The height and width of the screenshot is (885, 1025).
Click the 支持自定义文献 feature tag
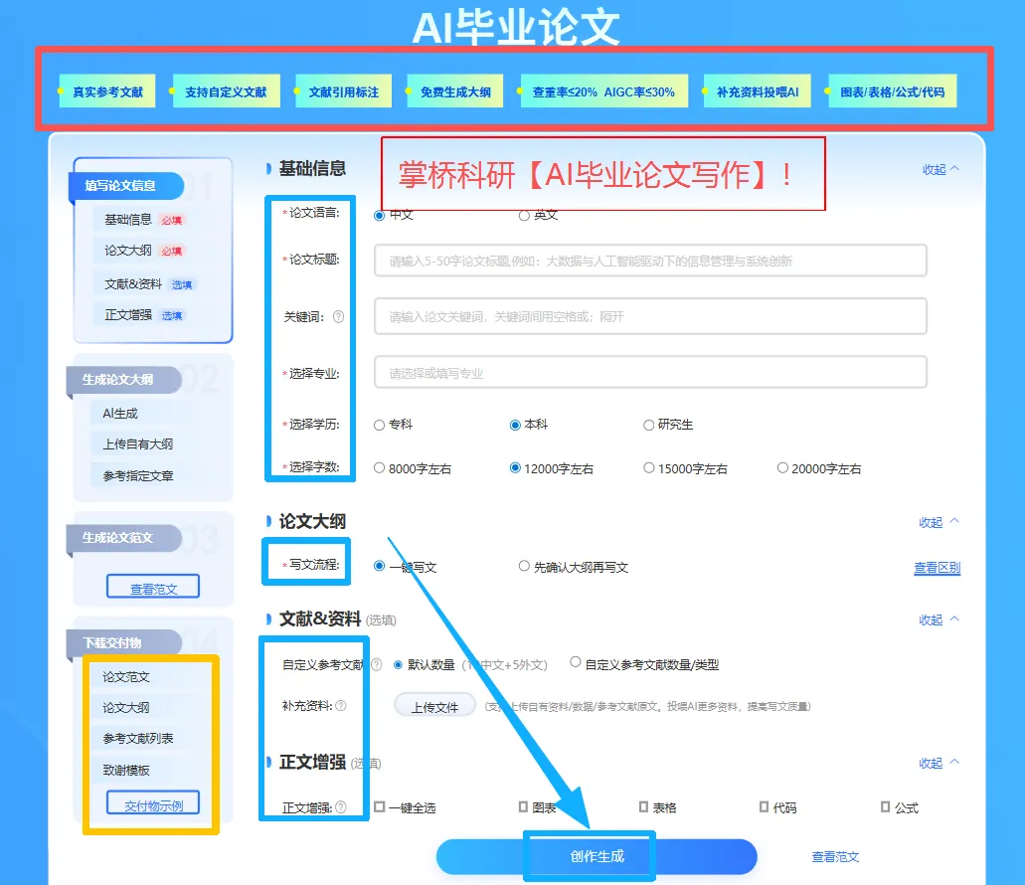(x=227, y=91)
